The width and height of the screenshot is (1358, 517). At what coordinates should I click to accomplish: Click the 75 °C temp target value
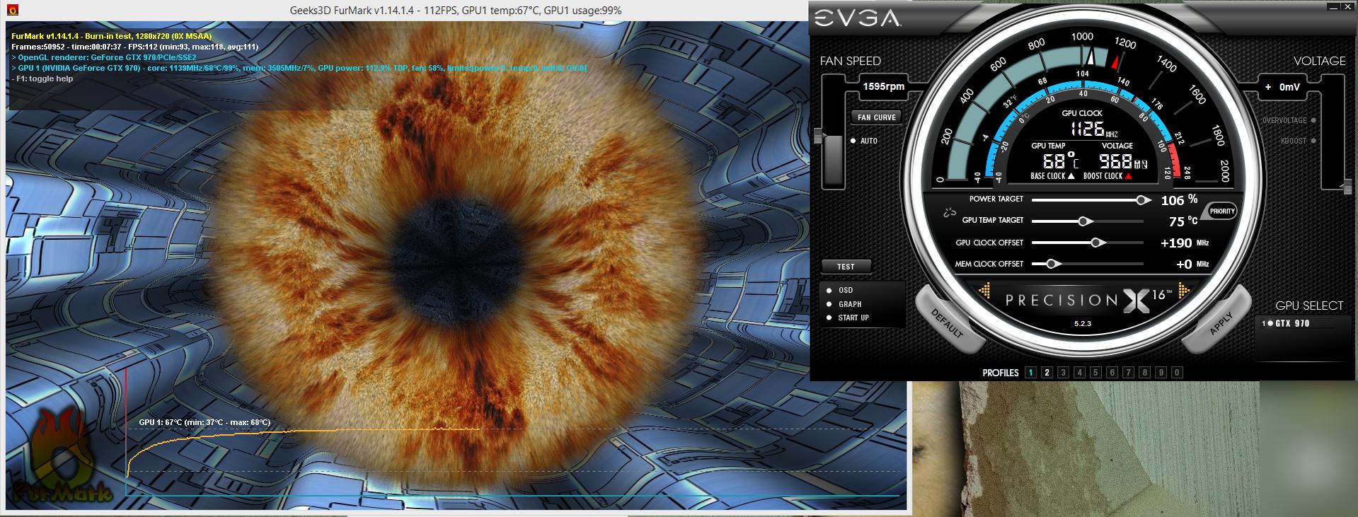click(x=1183, y=221)
